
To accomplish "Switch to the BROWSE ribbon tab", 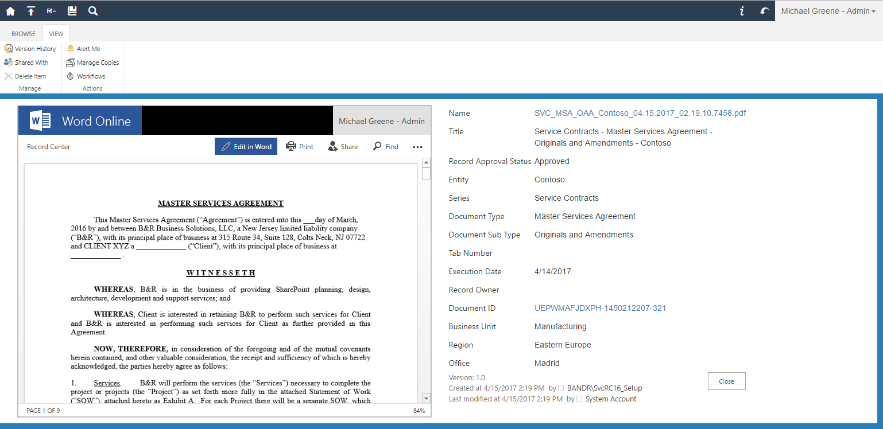I will coord(24,34).
